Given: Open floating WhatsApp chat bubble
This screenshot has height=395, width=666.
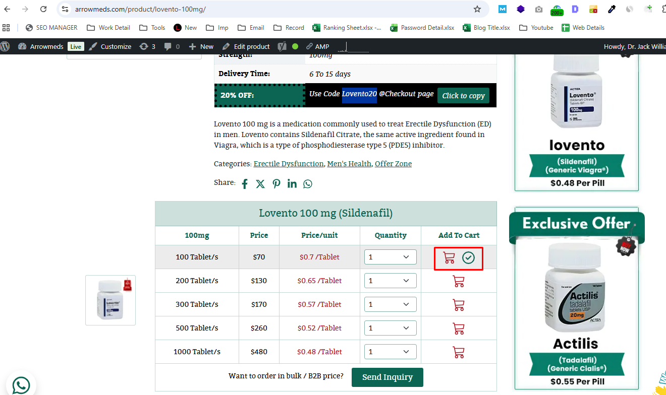Looking at the screenshot, I should pyautogui.click(x=21, y=385).
